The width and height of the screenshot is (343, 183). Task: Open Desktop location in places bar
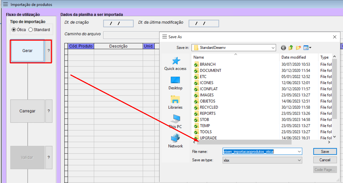point(175,83)
